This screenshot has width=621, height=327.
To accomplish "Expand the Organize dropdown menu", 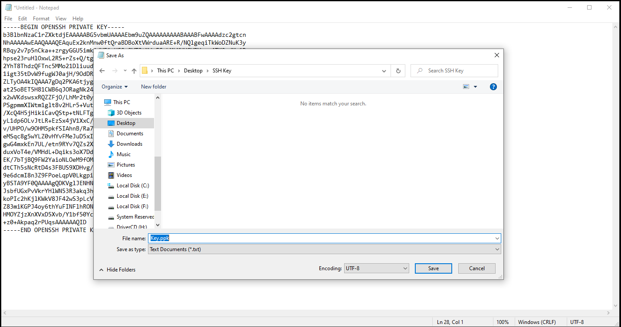I will (115, 87).
